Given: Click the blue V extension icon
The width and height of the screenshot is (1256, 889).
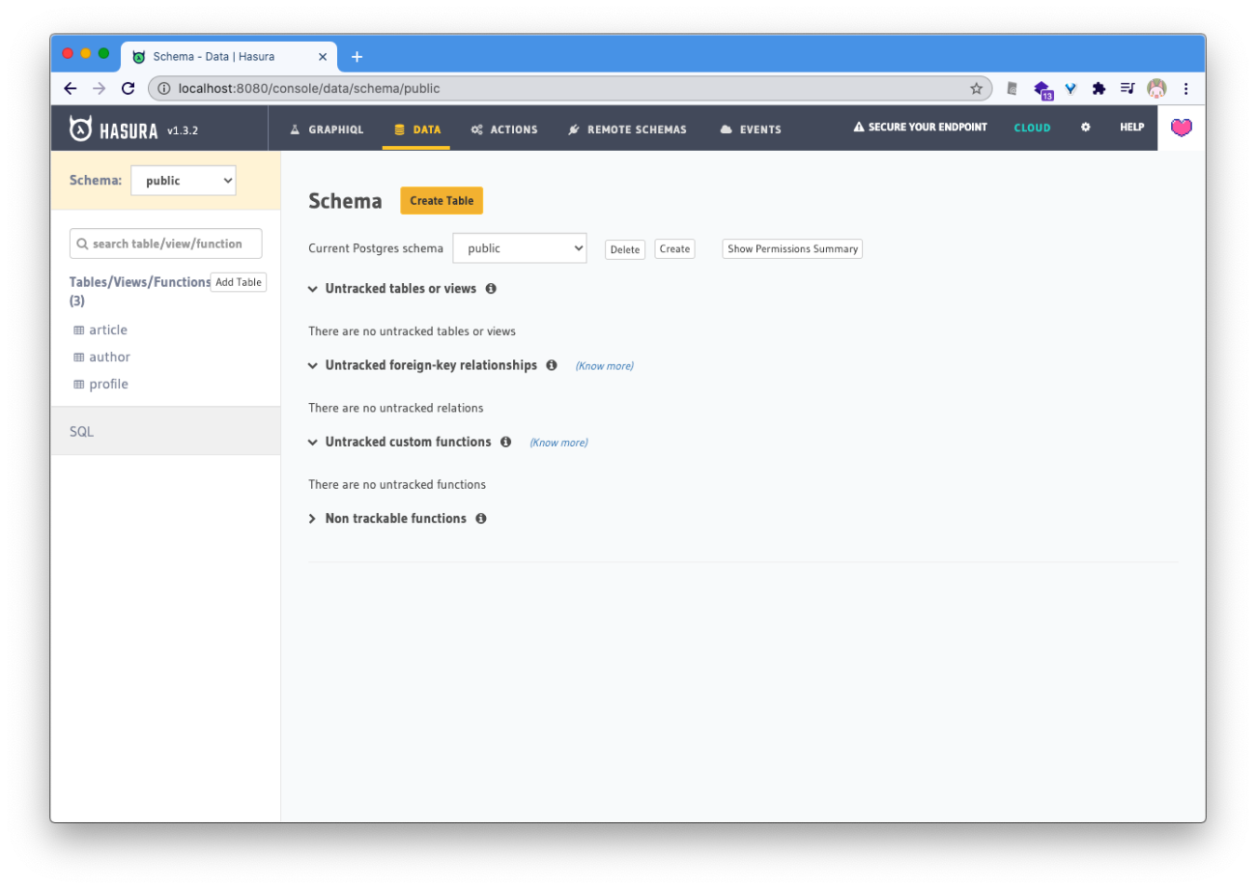Looking at the screenshot, I should pyautogui.click(x=1070, y=88).
